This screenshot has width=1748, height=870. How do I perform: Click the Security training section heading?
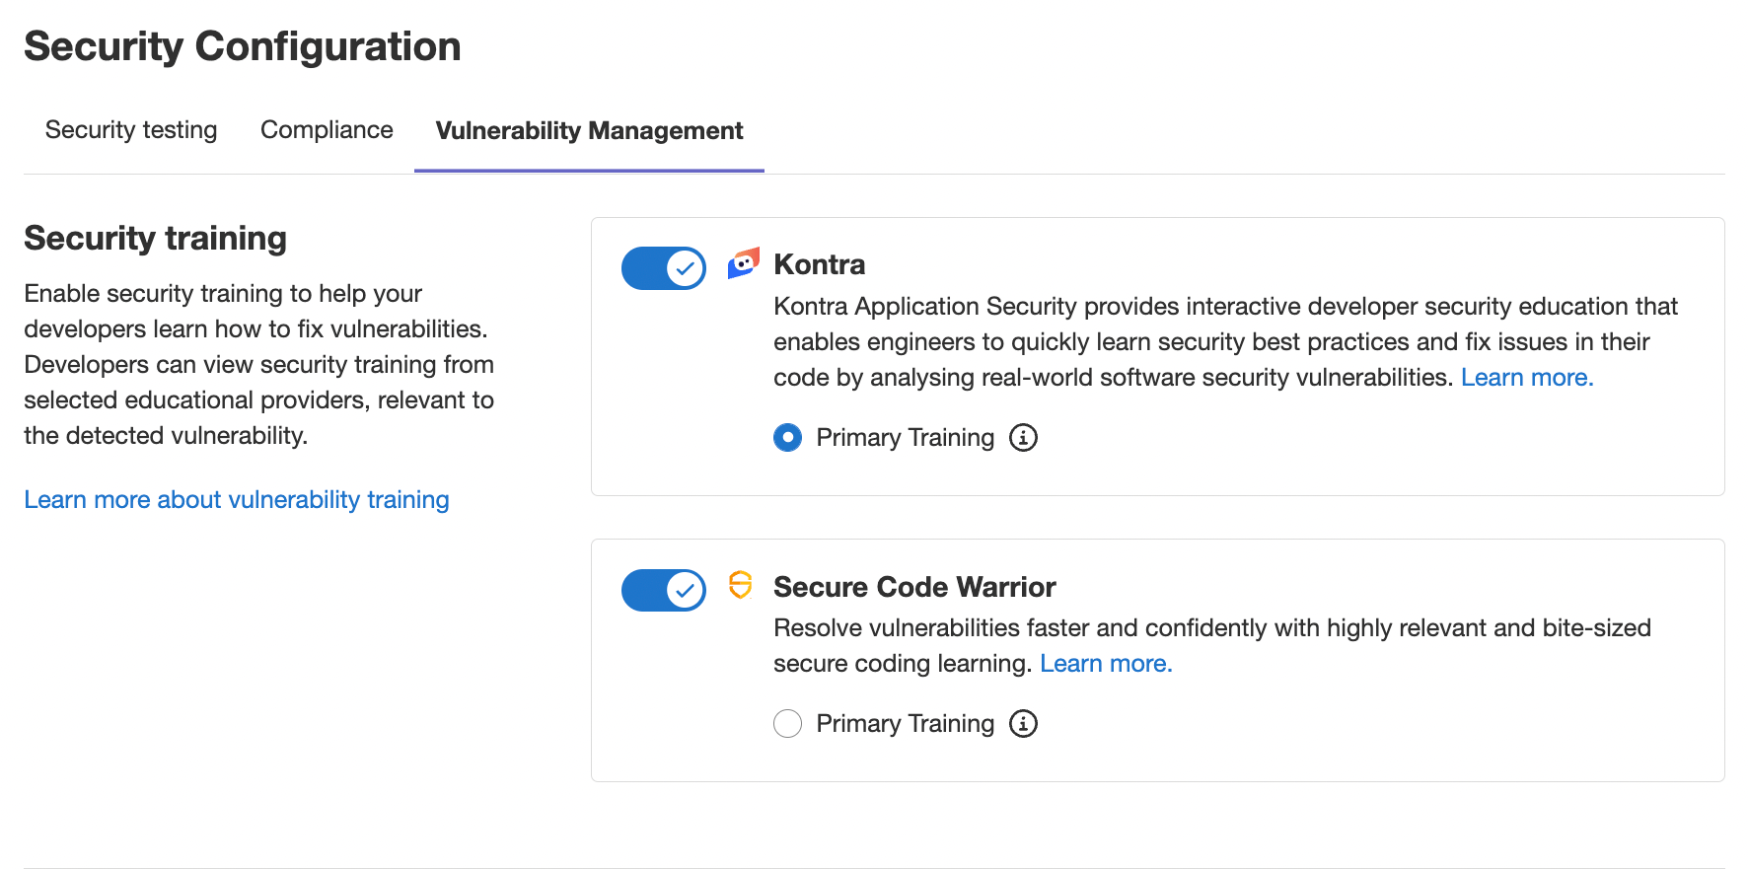[156, 238]
